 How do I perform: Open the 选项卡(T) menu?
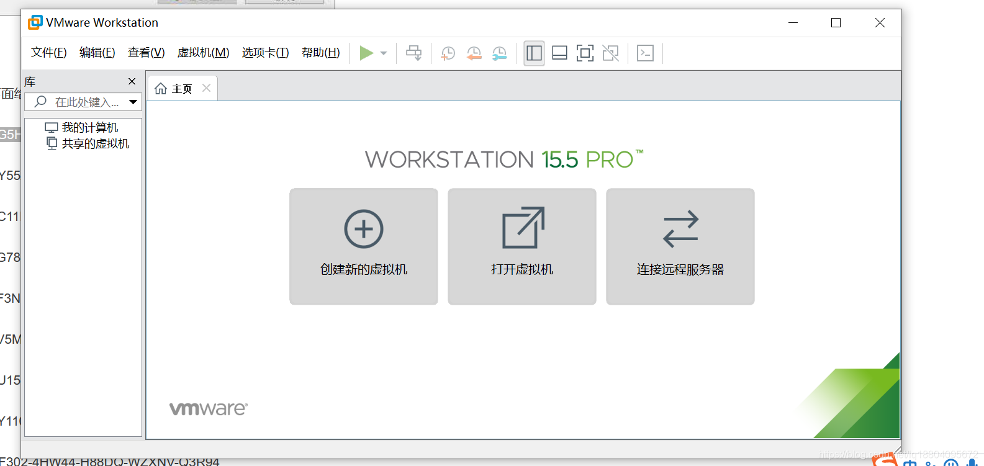click(x=266, y=53)
